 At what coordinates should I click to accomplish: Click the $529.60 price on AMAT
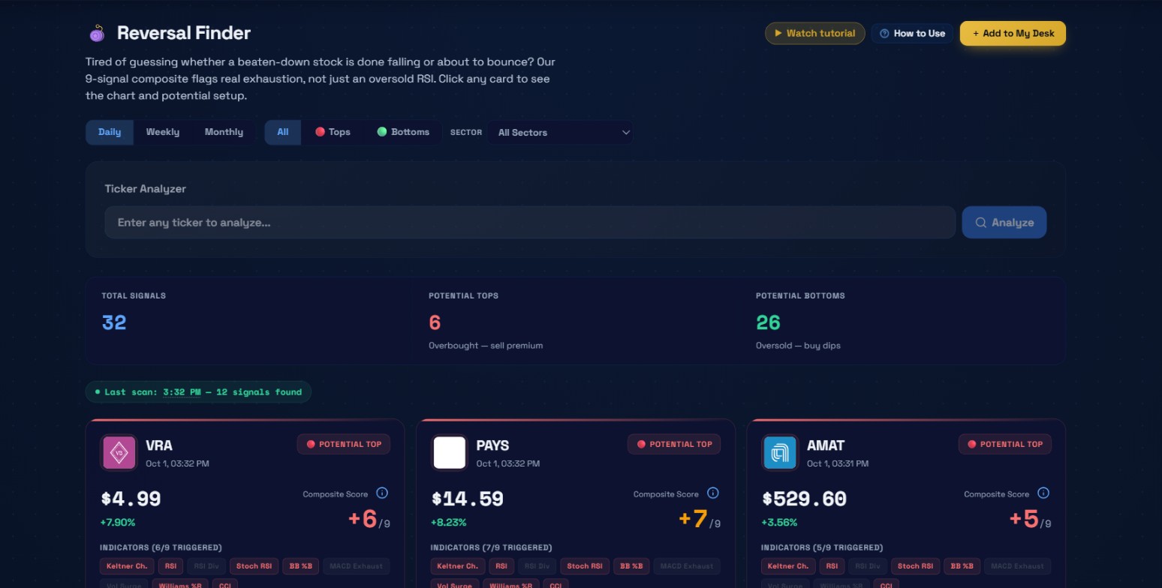(804, 499)
